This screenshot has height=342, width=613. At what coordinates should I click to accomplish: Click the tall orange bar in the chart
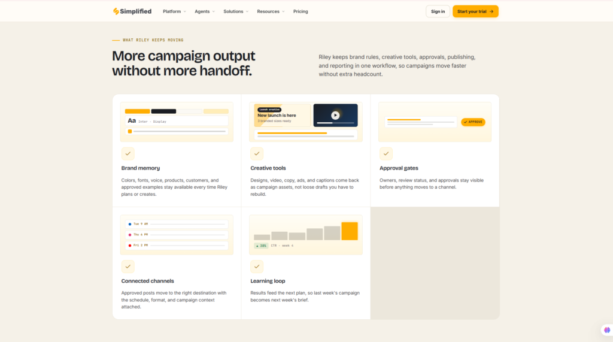[350, 231]
